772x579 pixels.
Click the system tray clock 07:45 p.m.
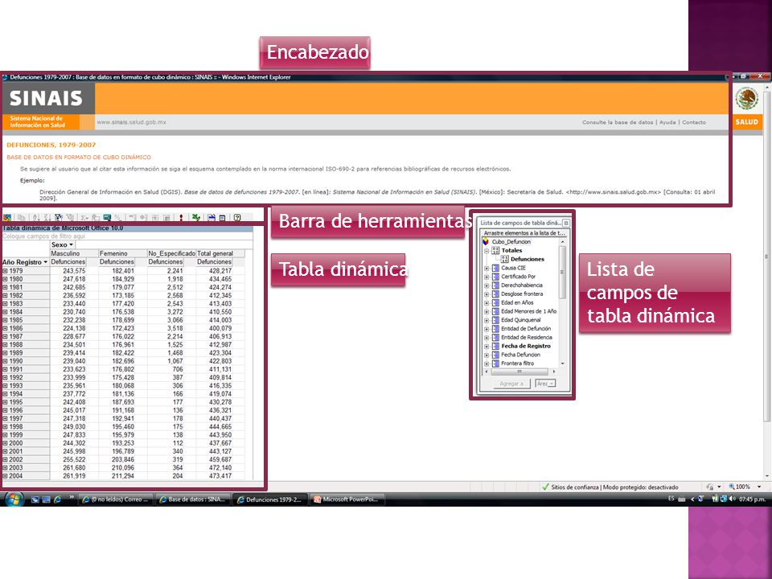[752, 499]
